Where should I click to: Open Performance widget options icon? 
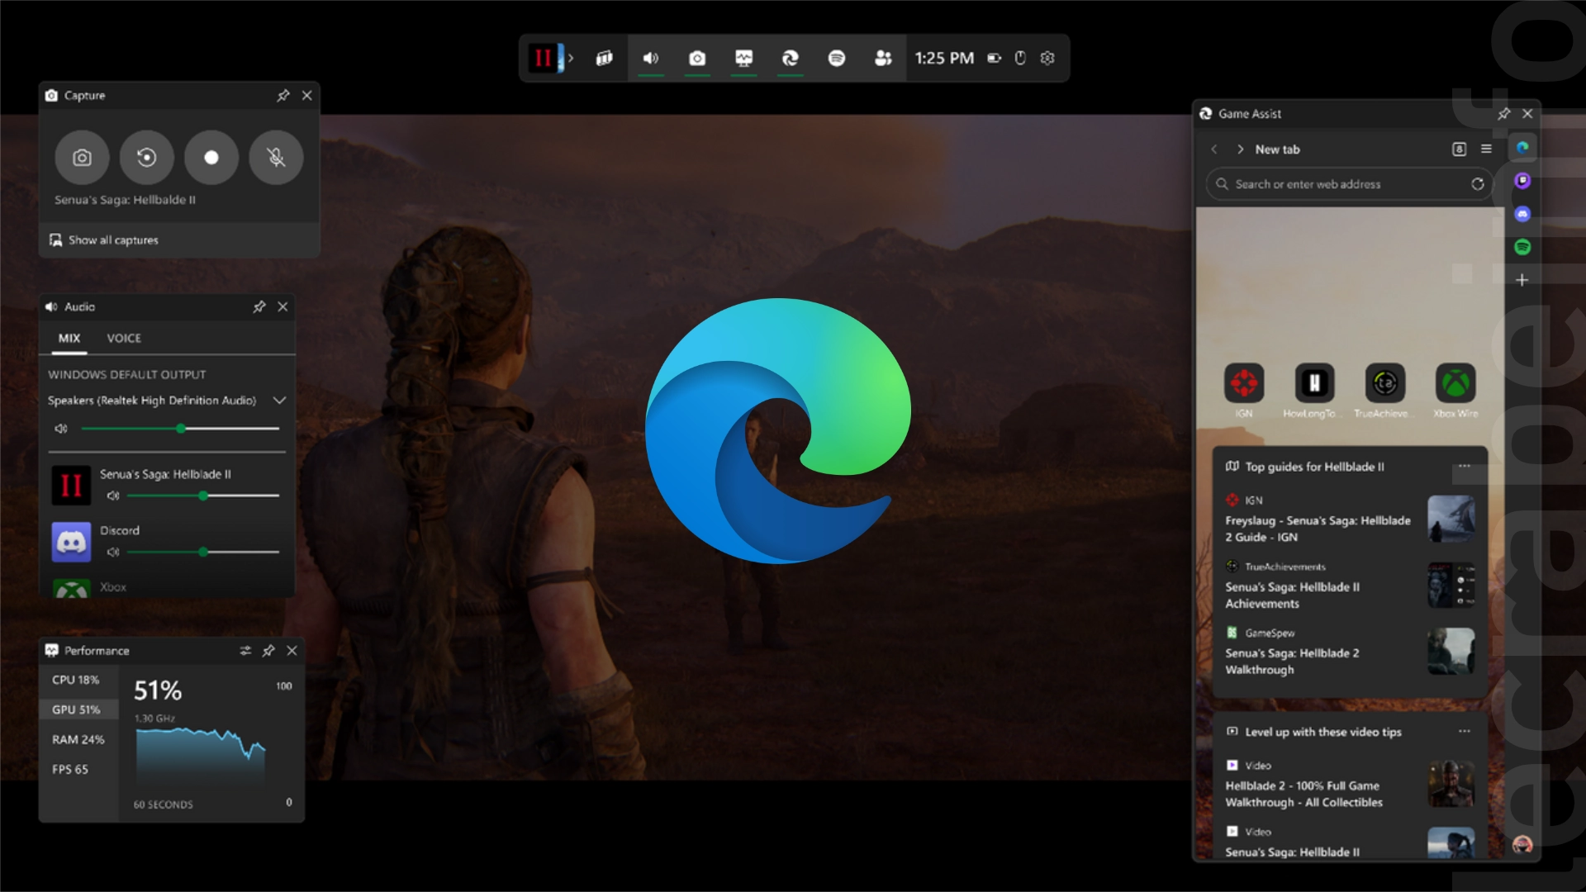click(x=245, y=651)
